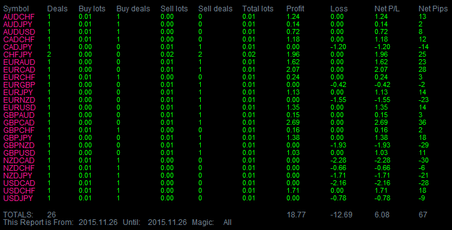Click NZDCAD loss value -2.28 in Loss column

click(x=339, y=161)
